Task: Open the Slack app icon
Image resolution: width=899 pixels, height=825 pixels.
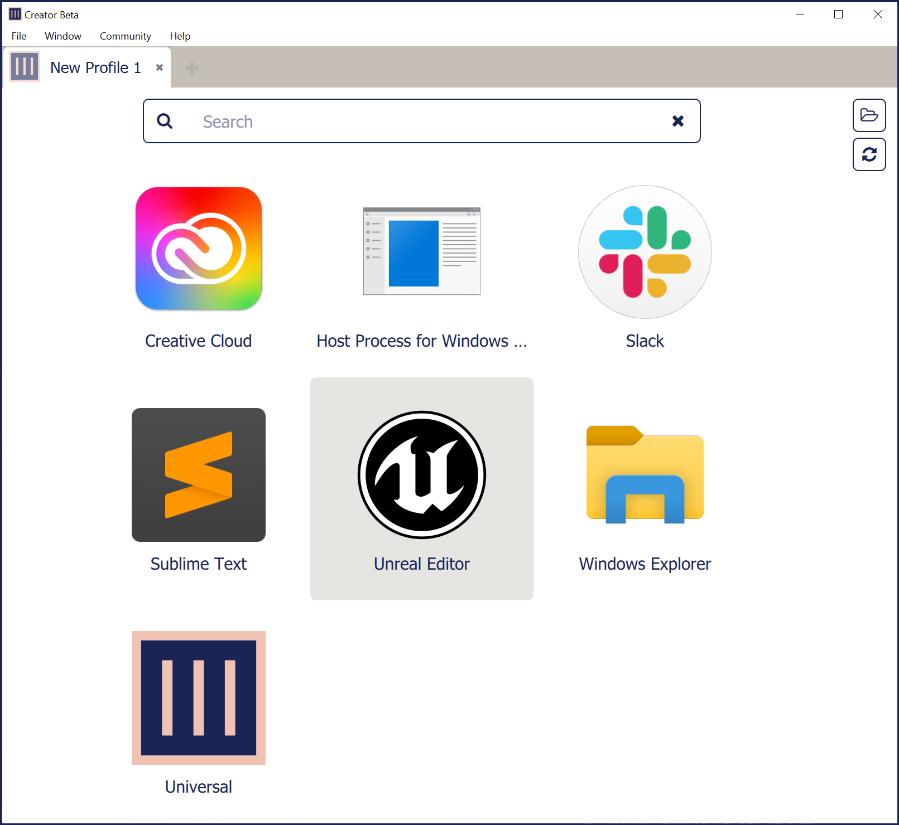Action: tap(645, 252)
